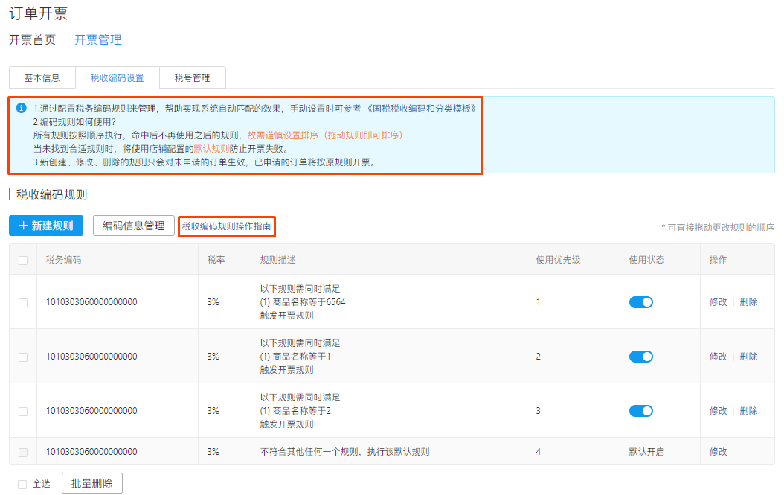Viewport: 784px width, 495px height.
Task: Click 修改 for the default rule row
Action: click(718, 451)
